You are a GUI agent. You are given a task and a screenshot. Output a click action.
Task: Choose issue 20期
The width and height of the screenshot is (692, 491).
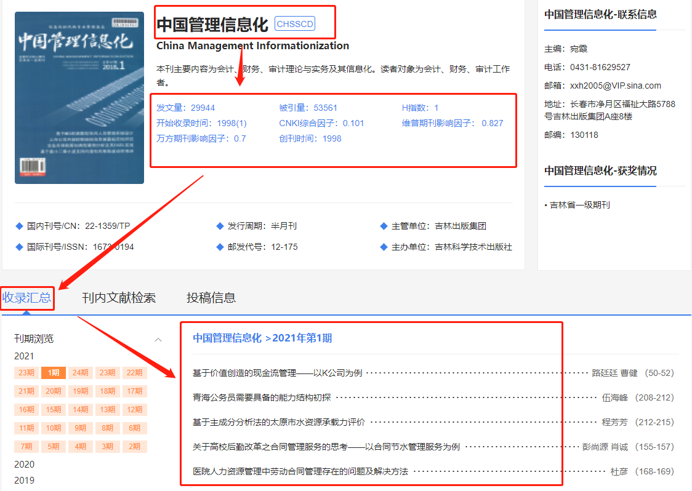click(54, 391)
